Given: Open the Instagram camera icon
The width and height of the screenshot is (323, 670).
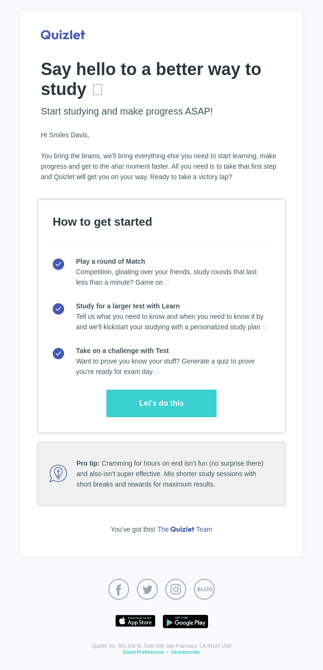Looking at the screenshot, I should pyautogui.click(x=176, y=589).
